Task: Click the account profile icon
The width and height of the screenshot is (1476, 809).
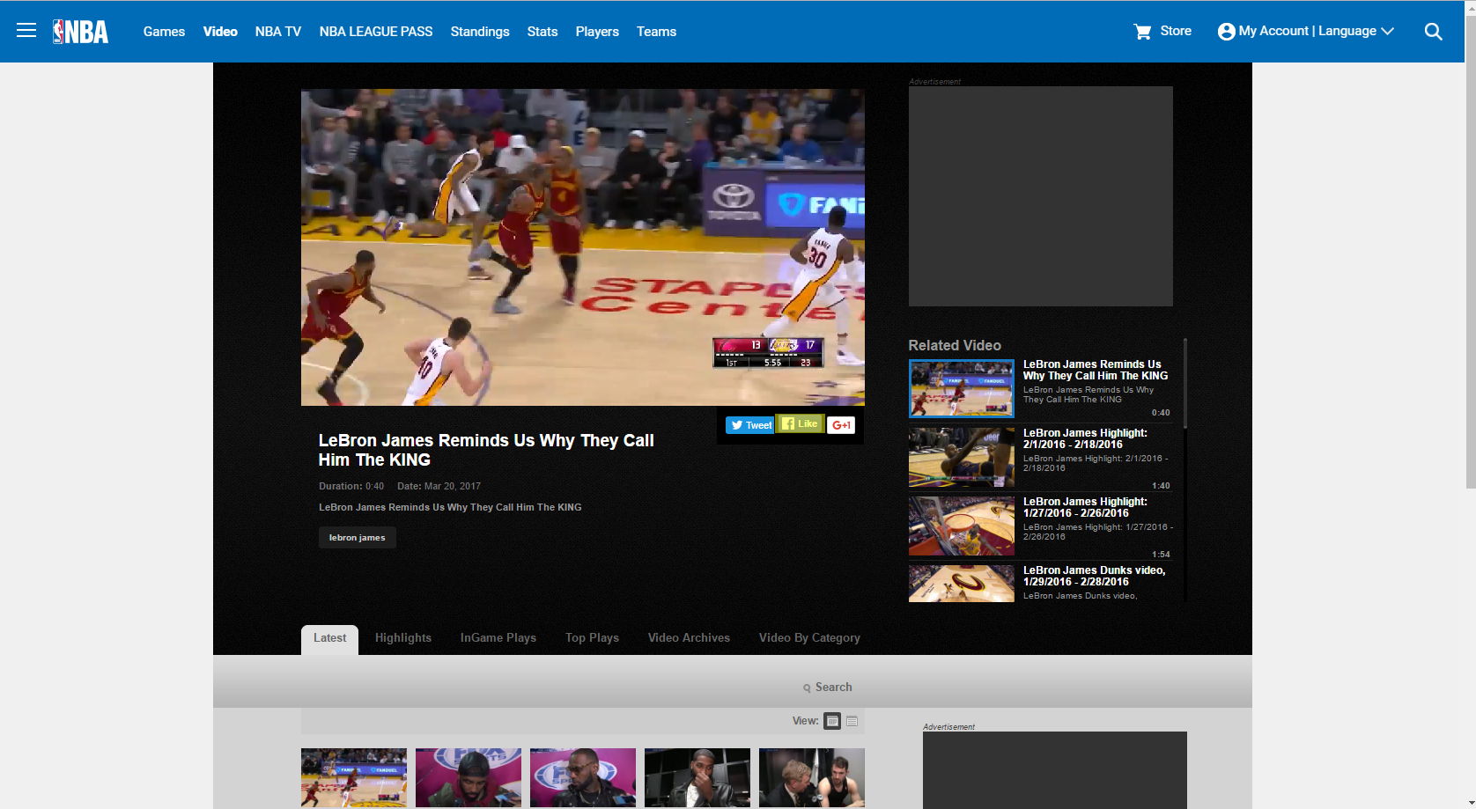Action: [1226, 32]
